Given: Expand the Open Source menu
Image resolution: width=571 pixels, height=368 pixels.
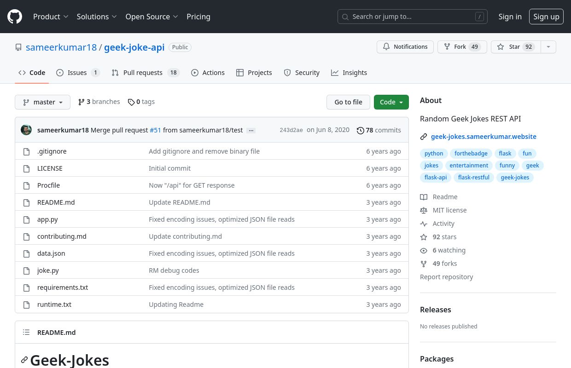Looking at the screenshot, I should point(151,17).
